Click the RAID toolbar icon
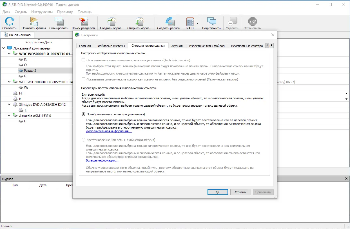The height and width of the screenshot is (229, 350). click(x=190, y=22)
